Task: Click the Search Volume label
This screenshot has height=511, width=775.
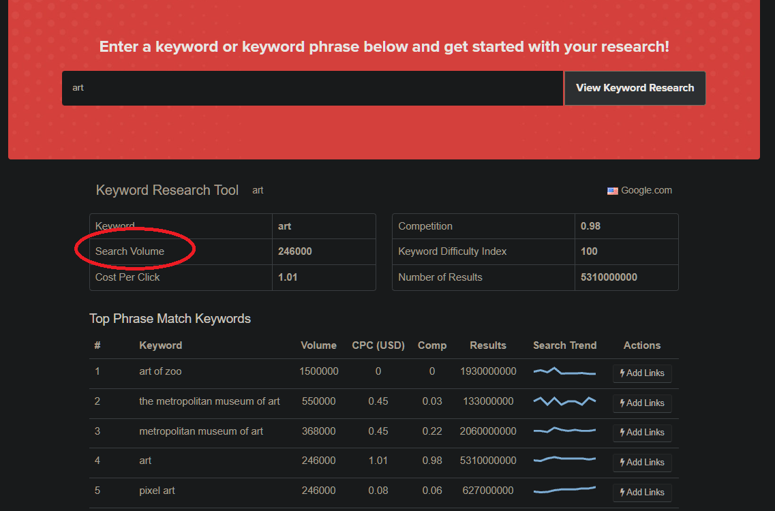Action: (x=130, y=251)
